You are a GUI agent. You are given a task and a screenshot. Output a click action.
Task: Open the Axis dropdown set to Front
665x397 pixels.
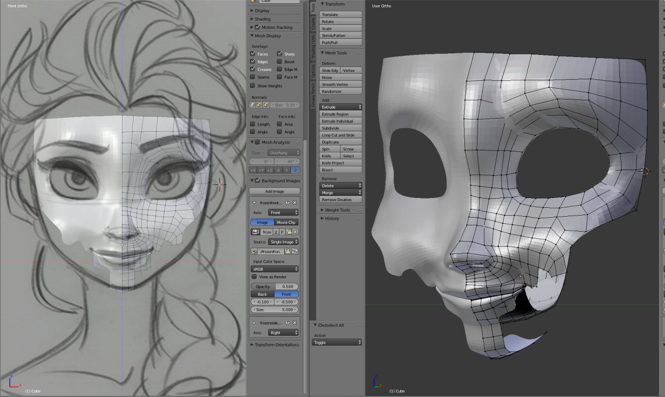pos(283,212)
